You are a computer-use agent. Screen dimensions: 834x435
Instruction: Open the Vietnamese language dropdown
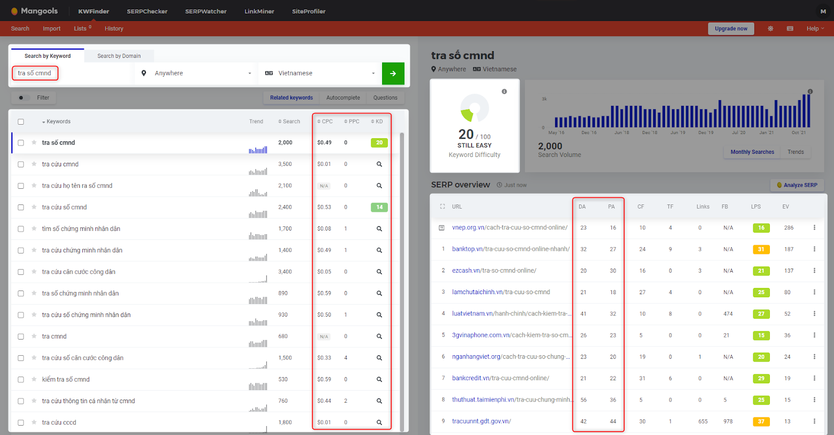(x=320, y=74)
